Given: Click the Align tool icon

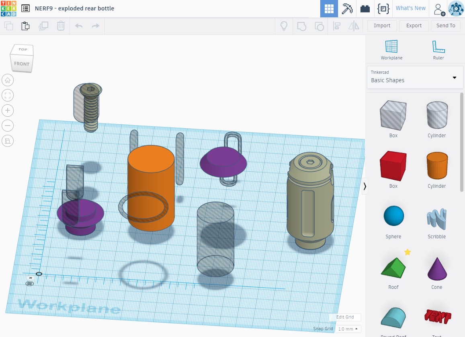Looking at the screenshot, I should pos(336,26).
